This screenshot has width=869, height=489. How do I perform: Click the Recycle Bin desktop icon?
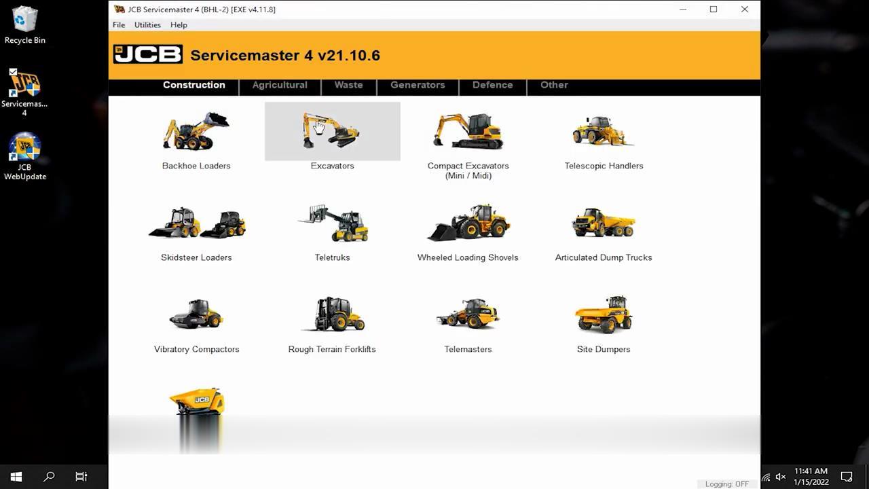point(24,26)
